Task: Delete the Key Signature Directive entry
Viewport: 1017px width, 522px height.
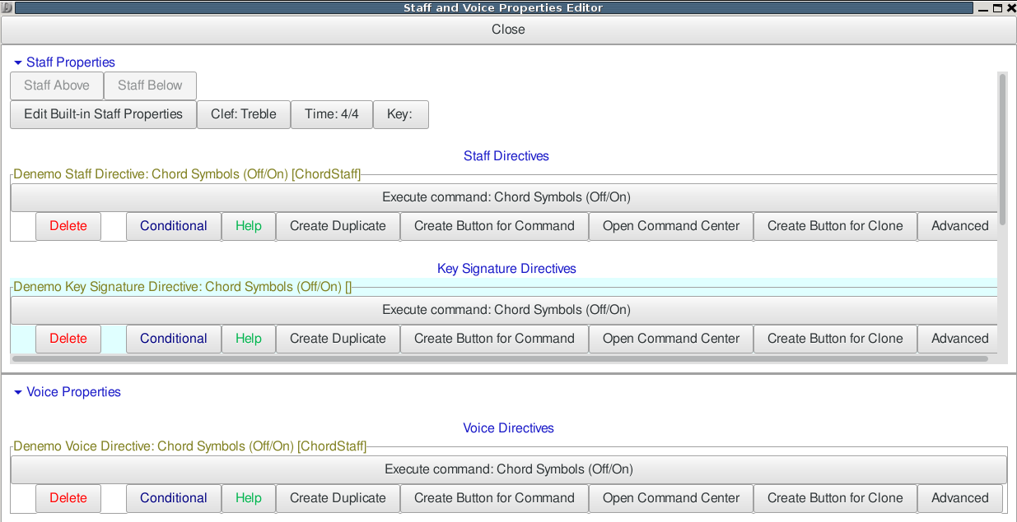Action: [68, 339]
